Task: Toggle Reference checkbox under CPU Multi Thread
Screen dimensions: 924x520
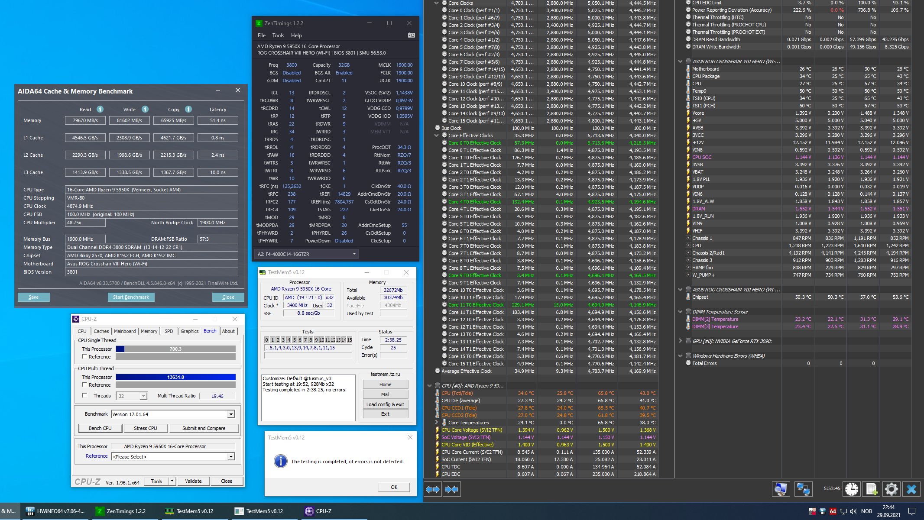Action: pos(84,384)
